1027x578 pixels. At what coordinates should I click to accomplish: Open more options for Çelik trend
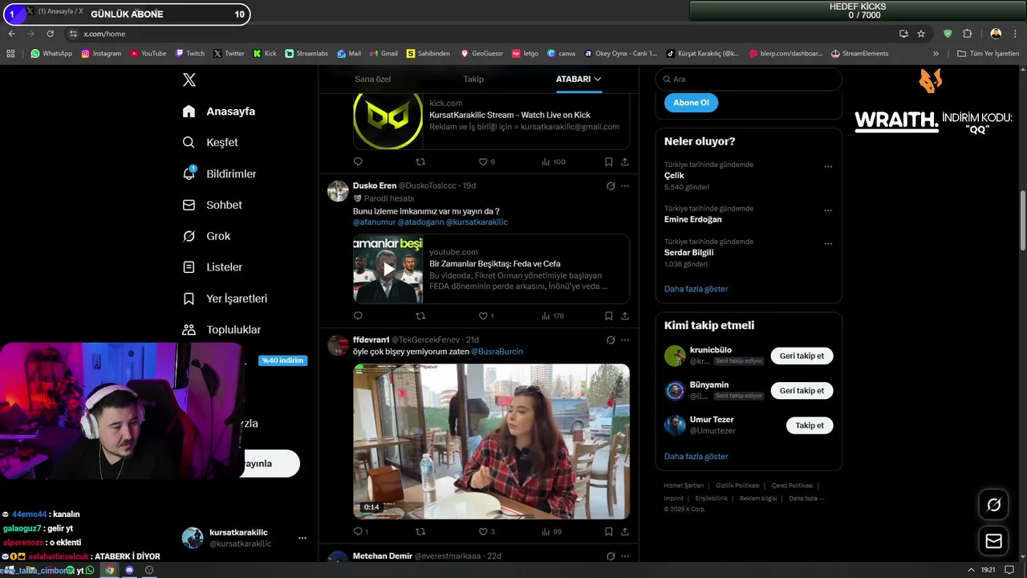click(828, 167)
